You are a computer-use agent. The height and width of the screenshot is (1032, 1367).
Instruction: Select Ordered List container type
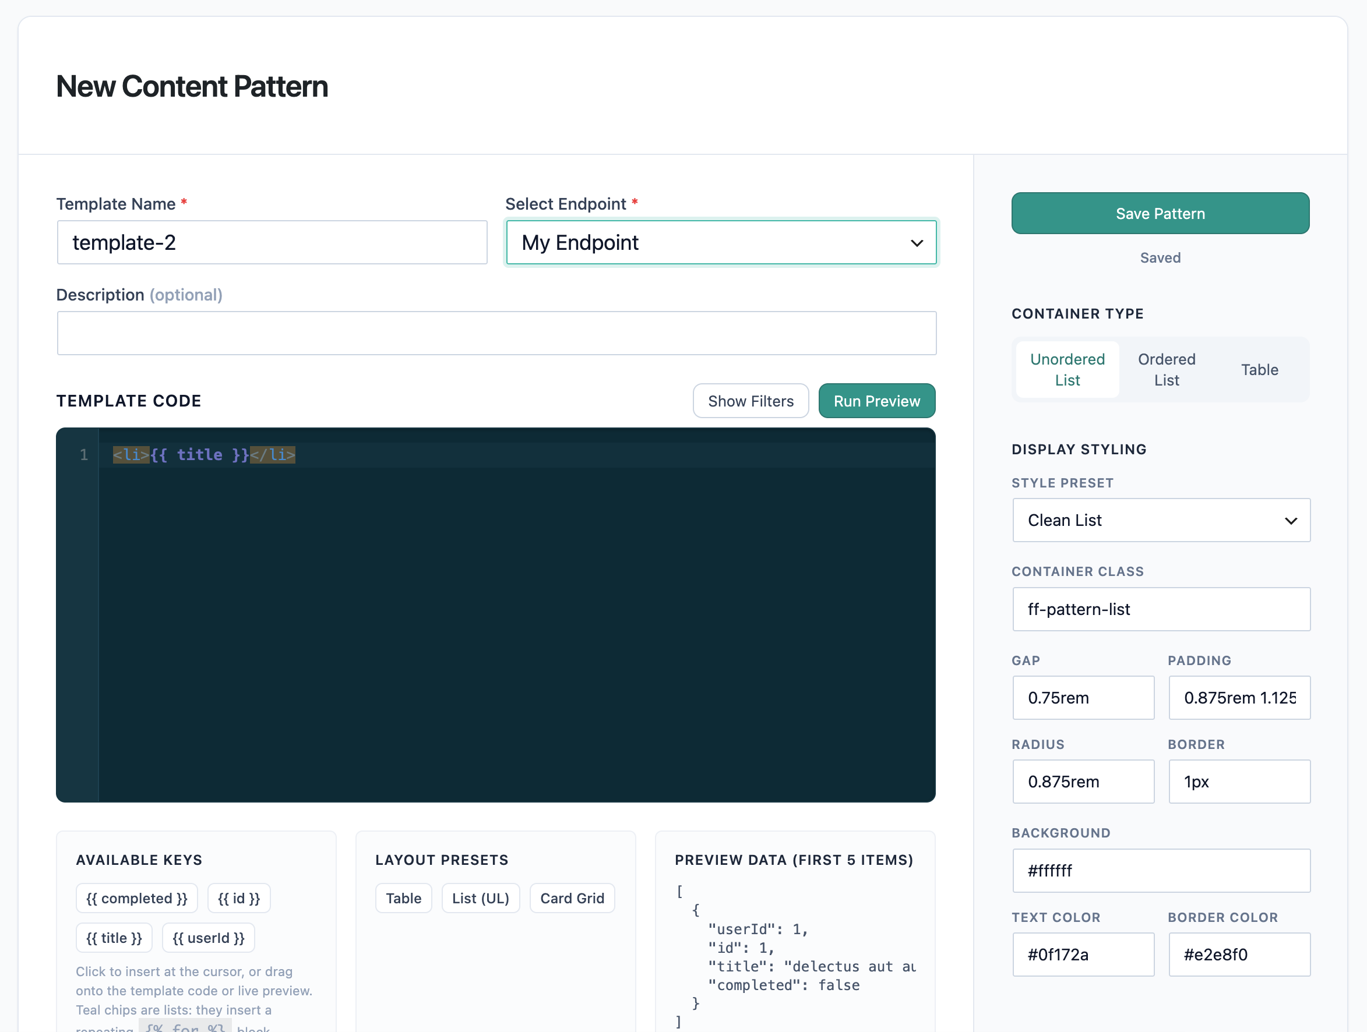tap(1166, 369)
